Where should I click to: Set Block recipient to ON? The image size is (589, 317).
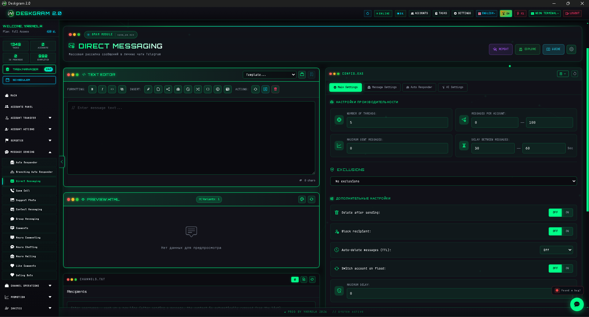567,231
